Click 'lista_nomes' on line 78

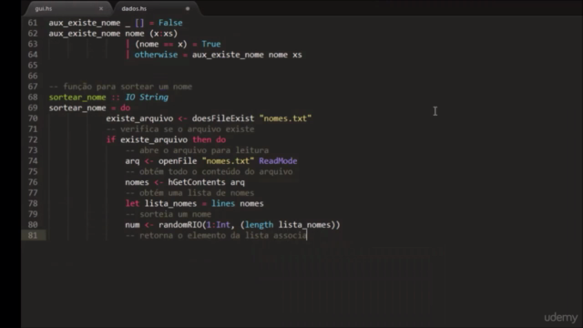tap(170, 203)
